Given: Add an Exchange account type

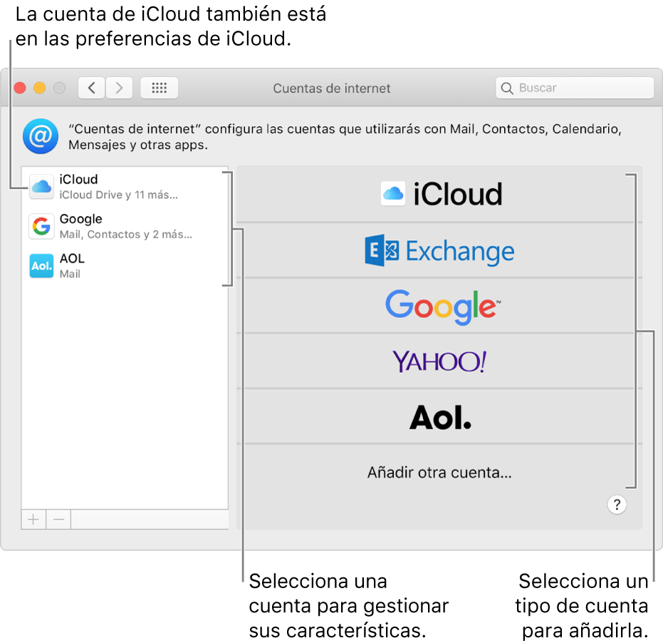Looking at the screenshot, I should click(439, 250).
